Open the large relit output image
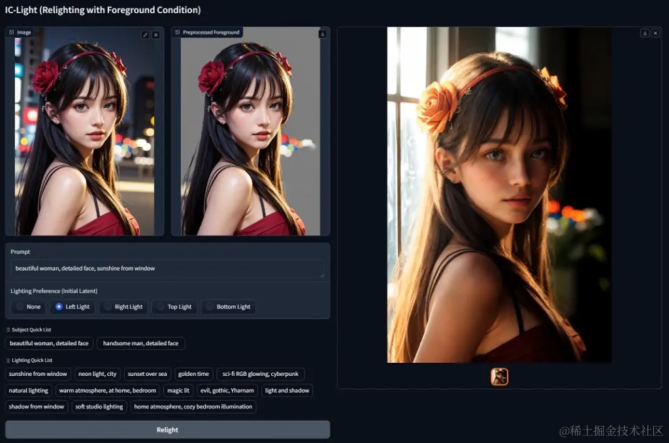 click(499, 194)
